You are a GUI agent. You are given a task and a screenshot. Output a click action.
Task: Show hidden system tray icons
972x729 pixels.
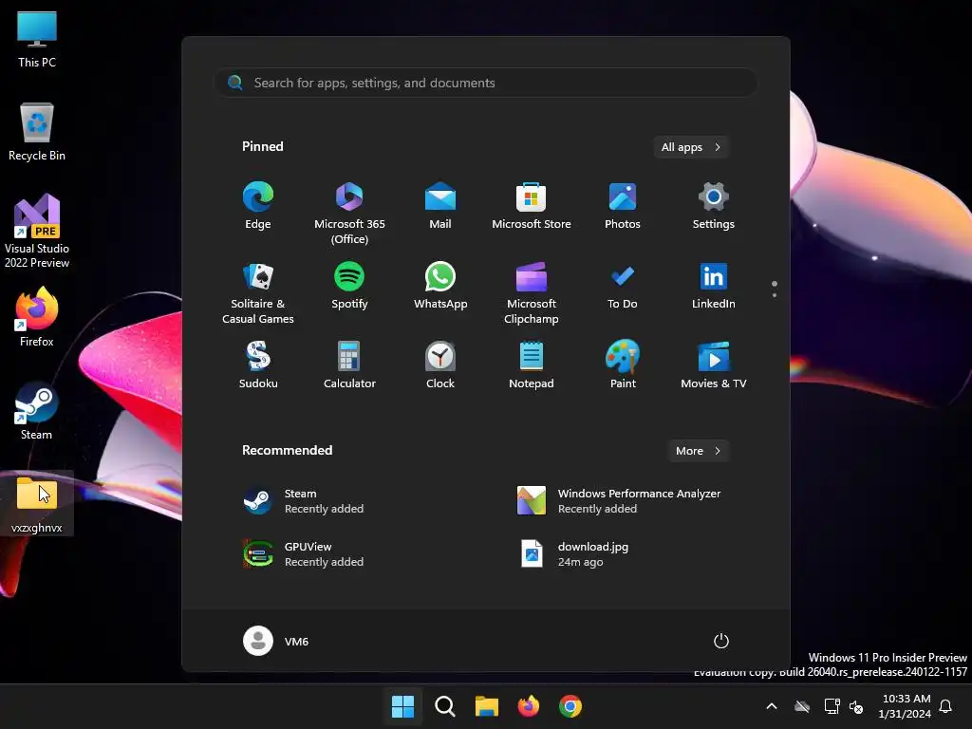pos(772,706)
